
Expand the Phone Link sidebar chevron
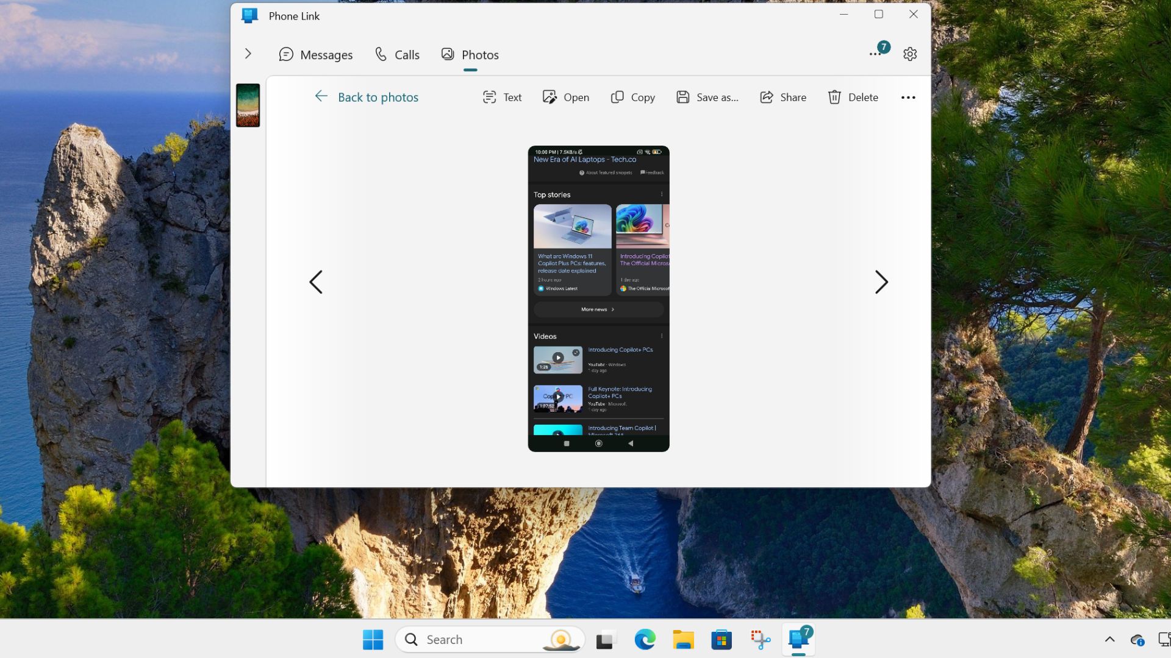coord(248,54)
